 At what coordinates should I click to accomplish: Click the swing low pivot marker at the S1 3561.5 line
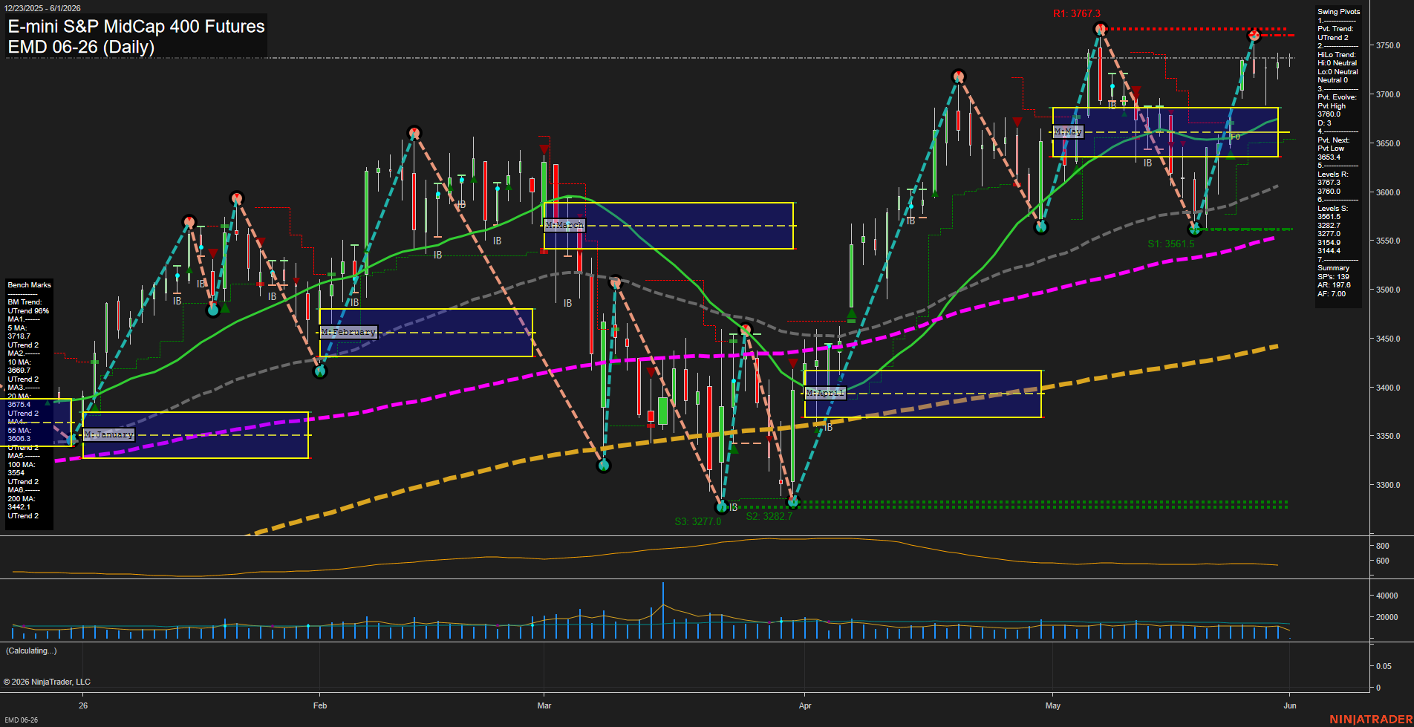click(1195, 229)
